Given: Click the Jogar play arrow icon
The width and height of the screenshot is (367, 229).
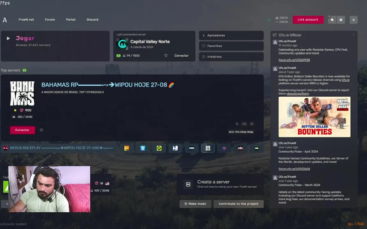Looking at the screenshot, I should (8, 38).
